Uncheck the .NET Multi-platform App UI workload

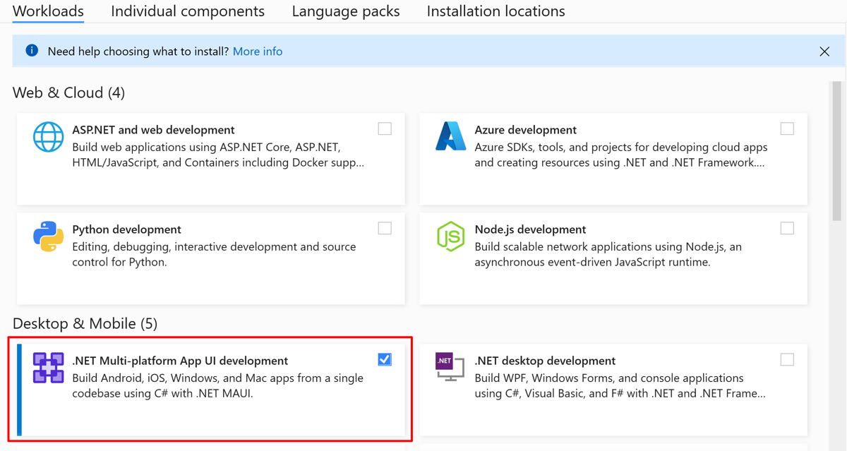tap(385, 359)
